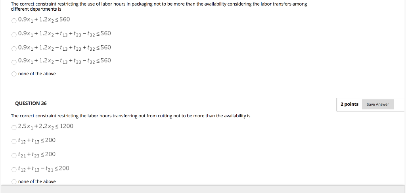
Task: Pick radio option with −t13 + t23 + t32 ≤ 560
Action: pos(14,49)
